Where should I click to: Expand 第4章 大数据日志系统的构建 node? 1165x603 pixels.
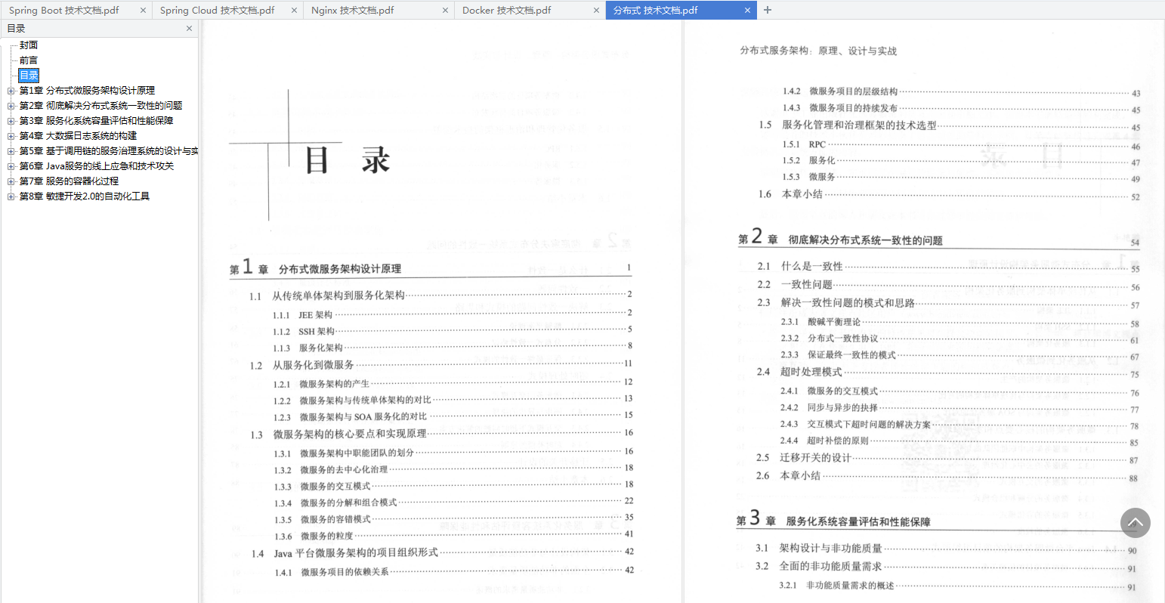tap(11, 136)
